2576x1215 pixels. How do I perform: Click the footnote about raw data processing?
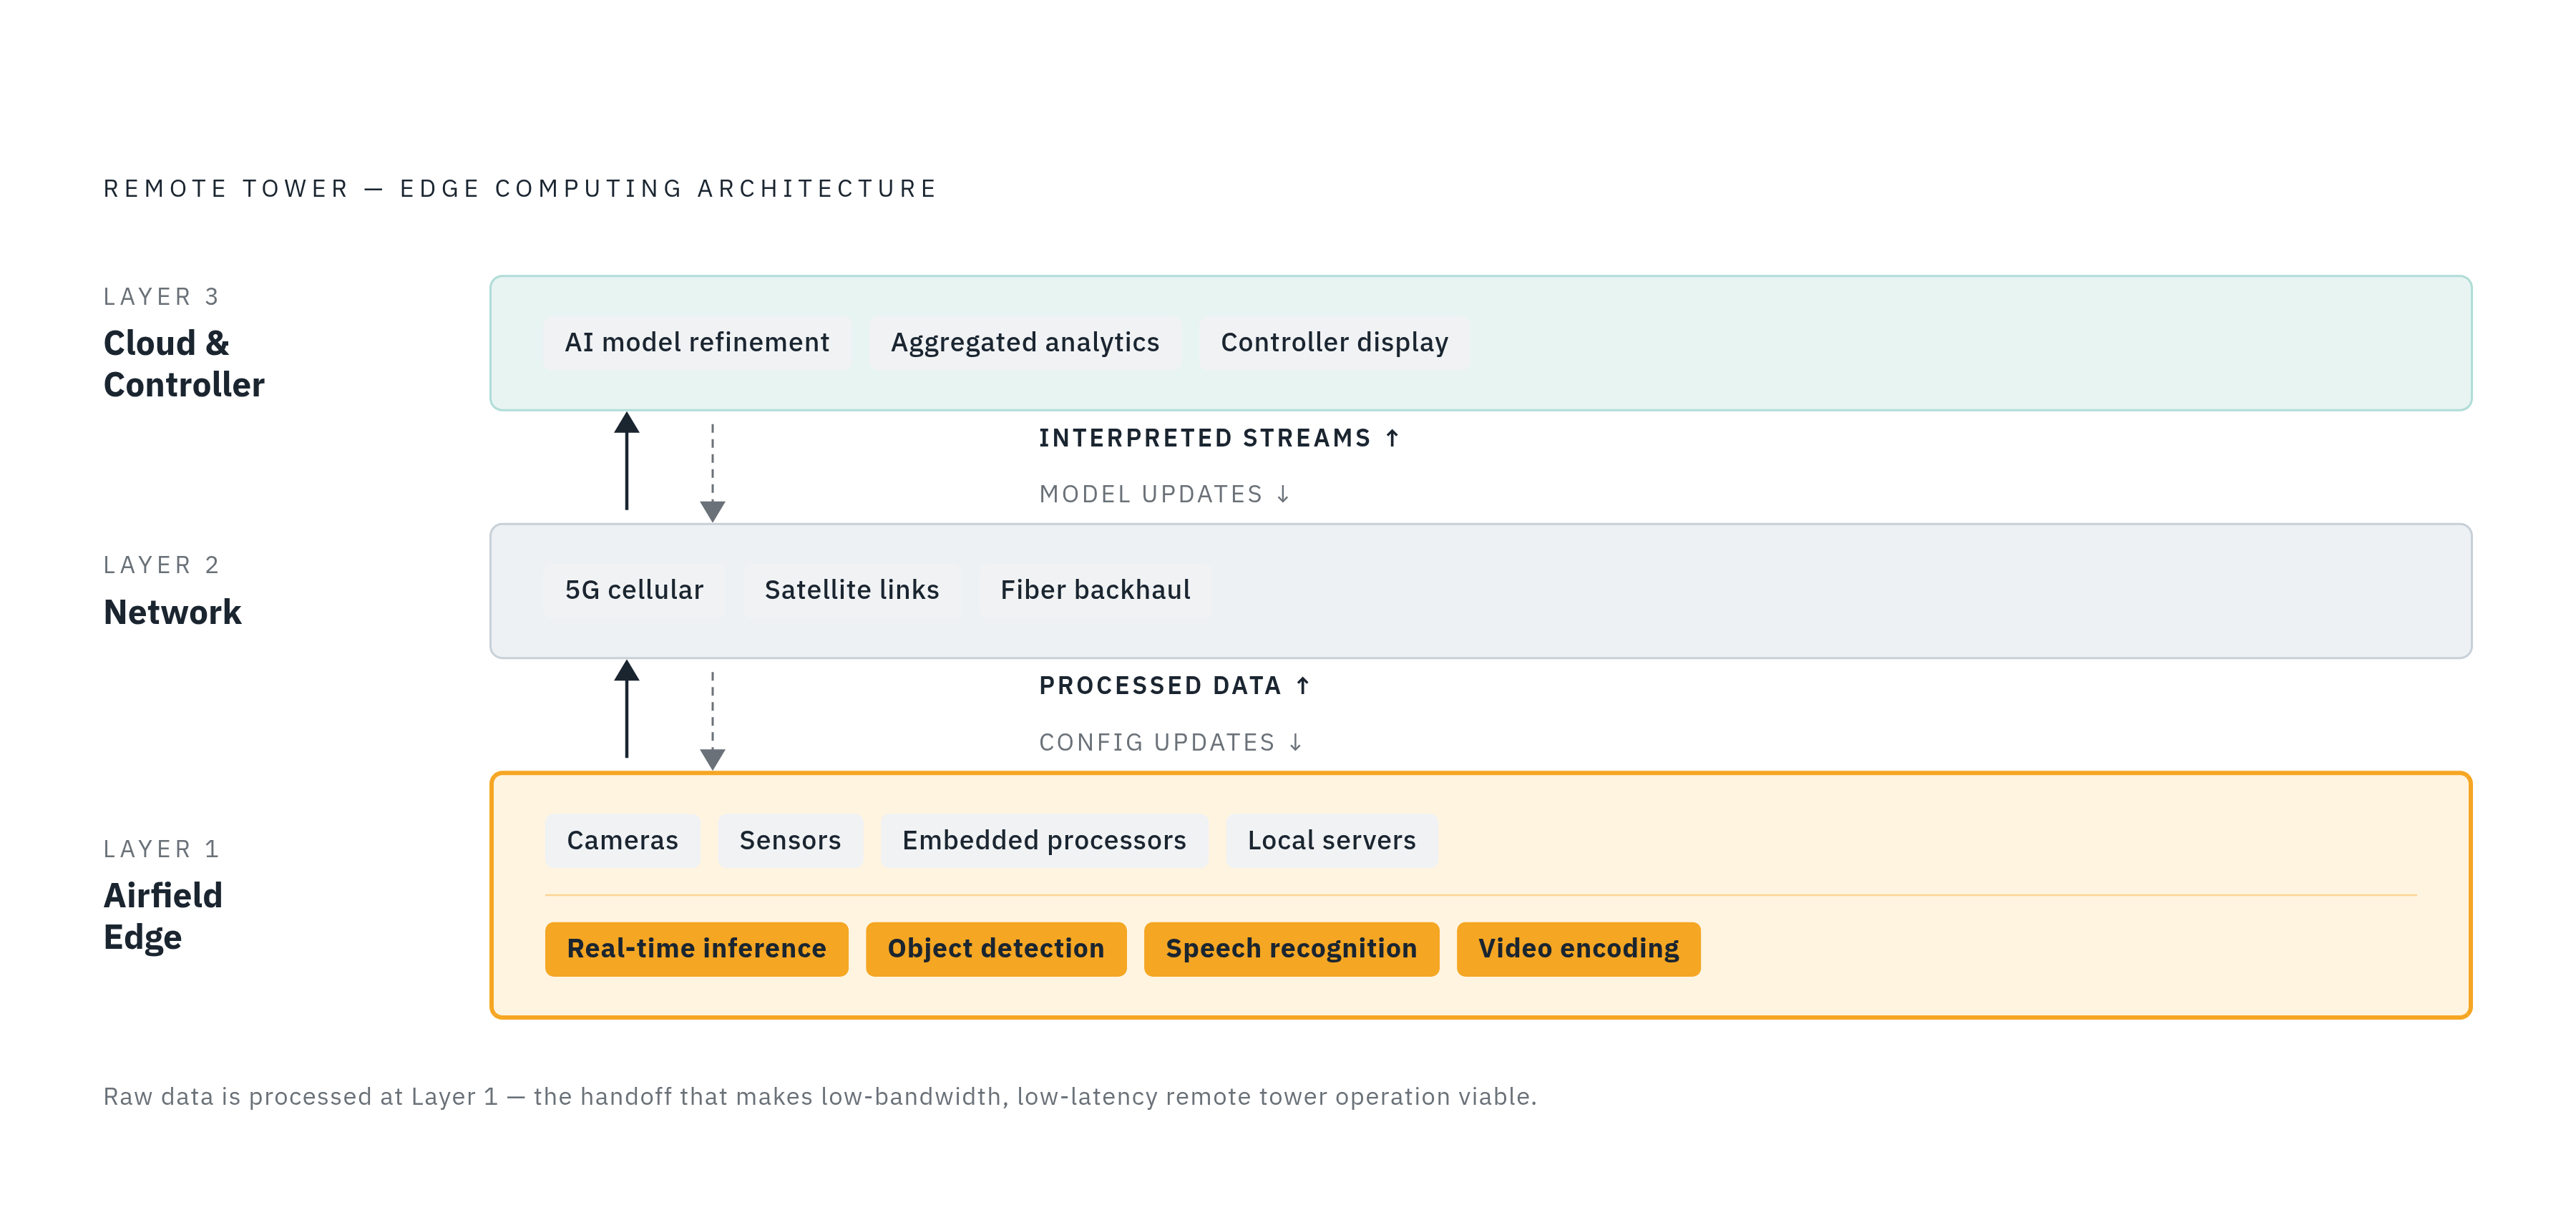tap(820, 1097)
